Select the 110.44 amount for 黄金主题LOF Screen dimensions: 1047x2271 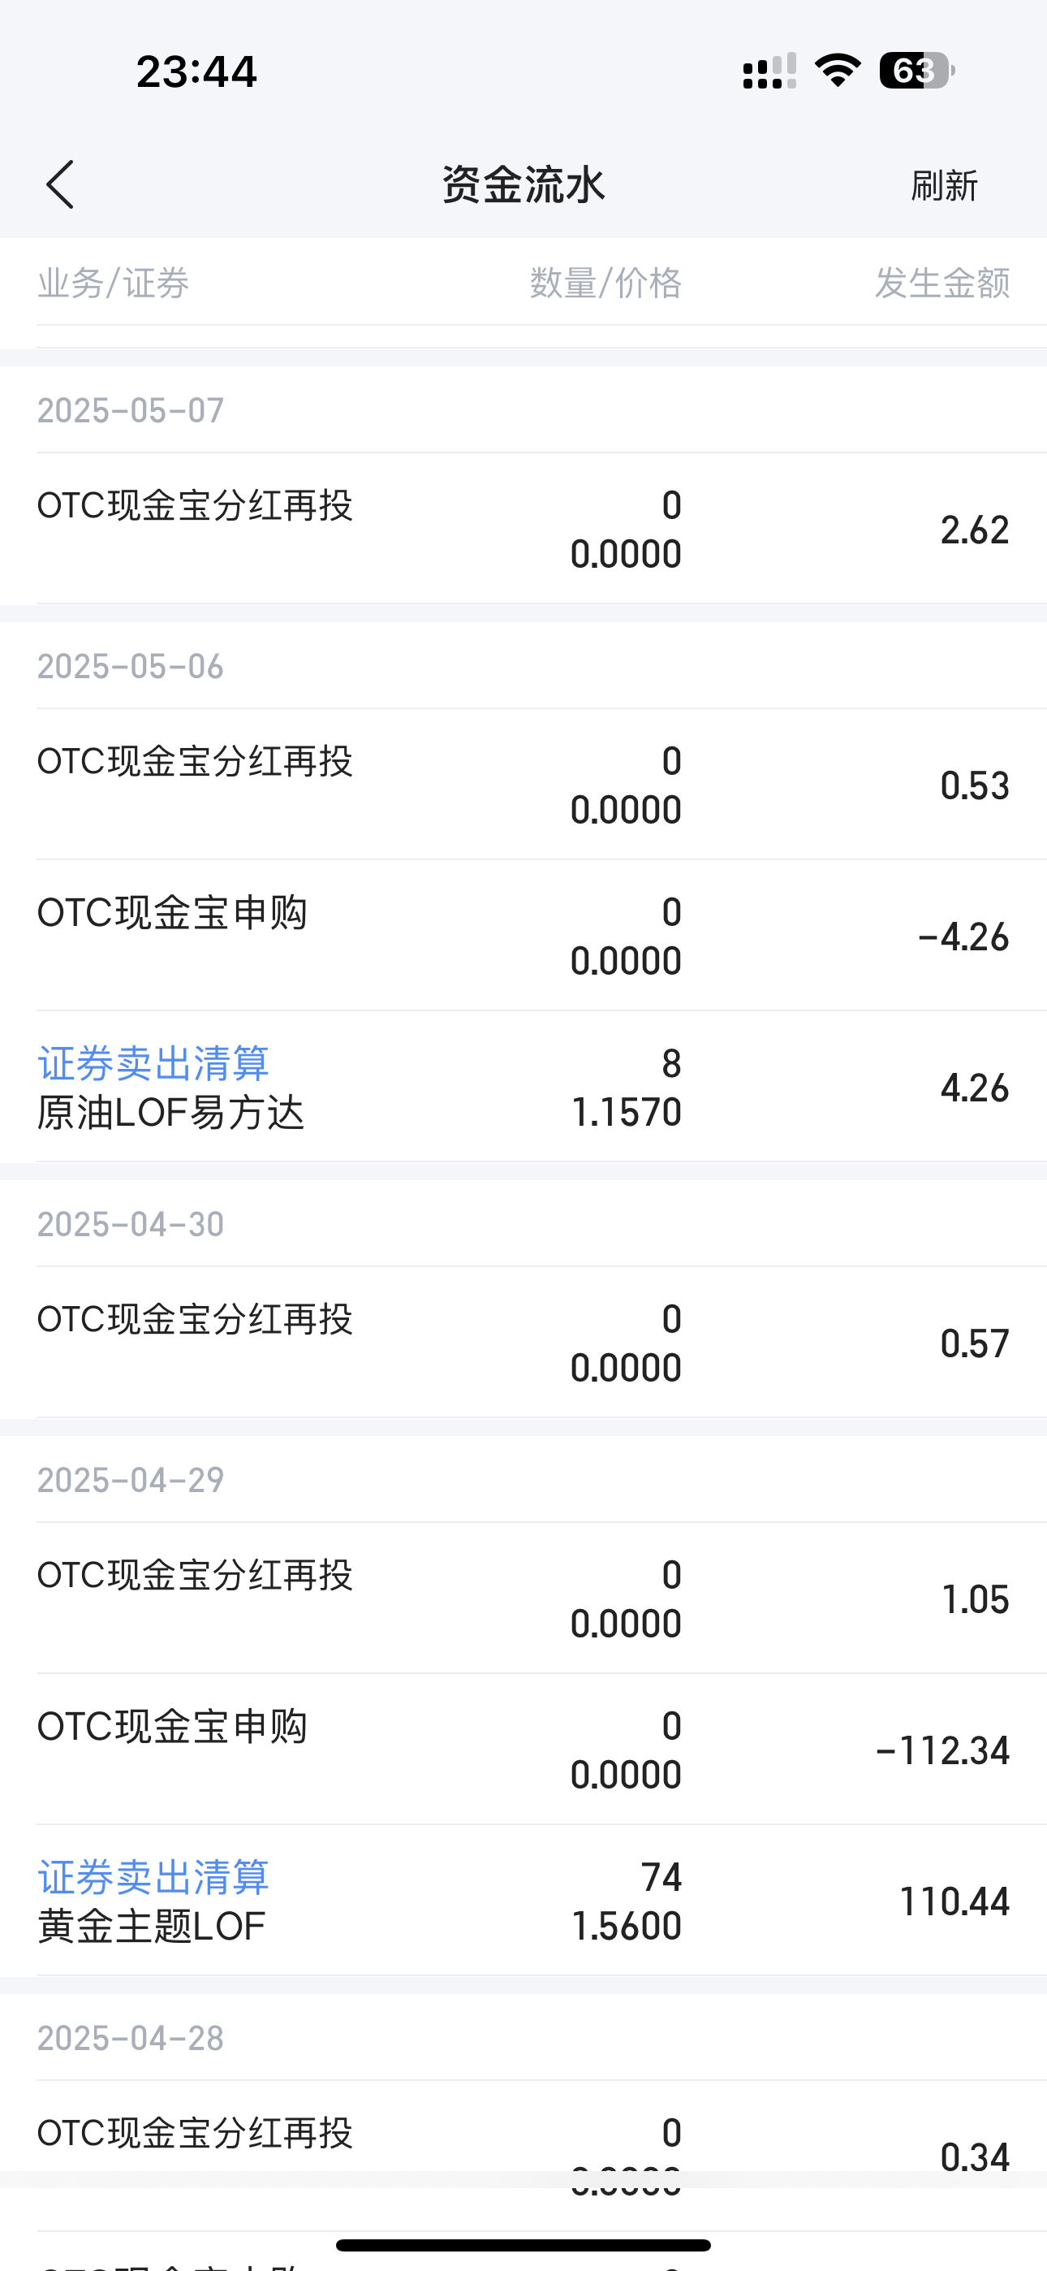tap(954, 1901)
